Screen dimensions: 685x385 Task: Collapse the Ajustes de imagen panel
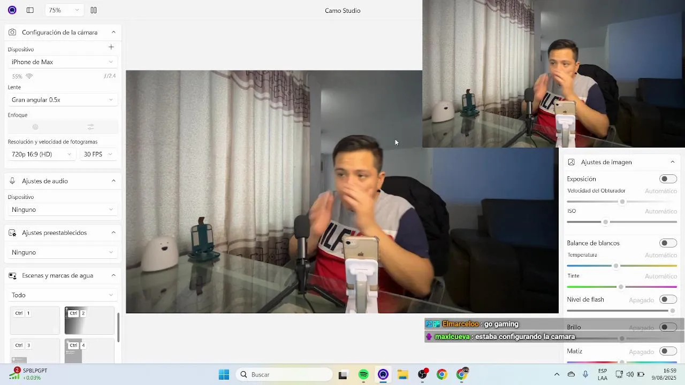tap(673, 162)
